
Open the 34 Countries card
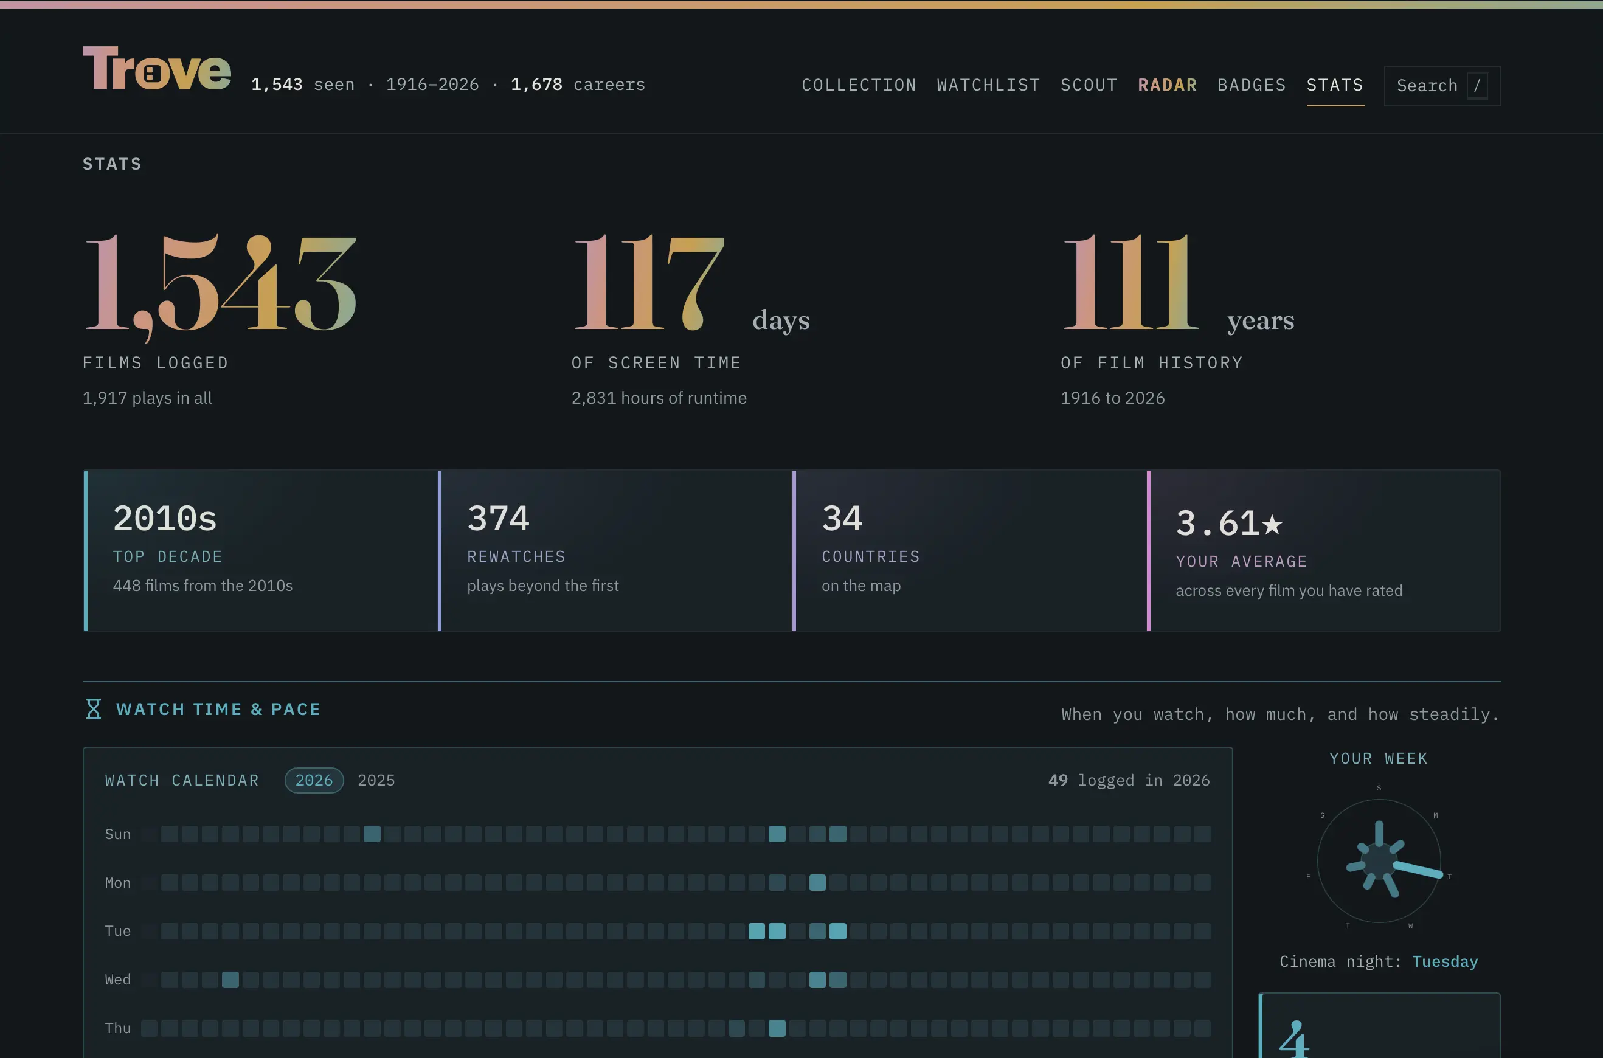[x=969, y=551]
